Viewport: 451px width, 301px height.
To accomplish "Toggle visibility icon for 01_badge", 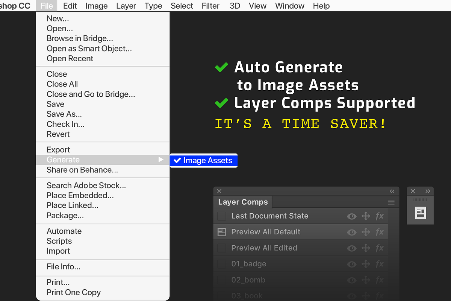I will pyautogui.click(x=352, y=264).
